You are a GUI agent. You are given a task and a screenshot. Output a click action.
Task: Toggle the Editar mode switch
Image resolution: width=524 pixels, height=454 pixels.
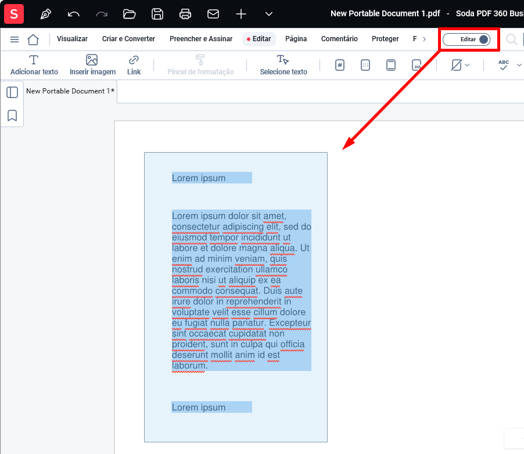(466, 39)
